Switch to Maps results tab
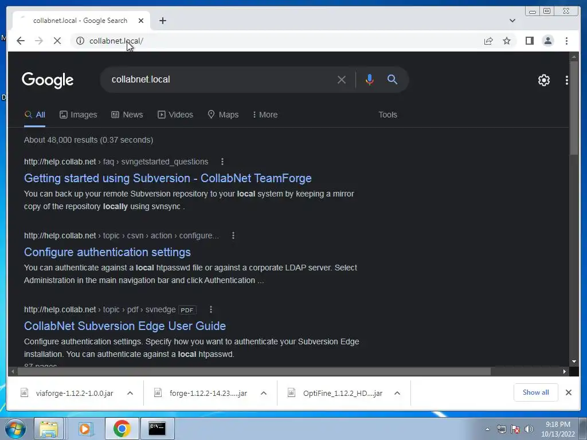Screen dimensions: 587x440 (x=223, y=115)
